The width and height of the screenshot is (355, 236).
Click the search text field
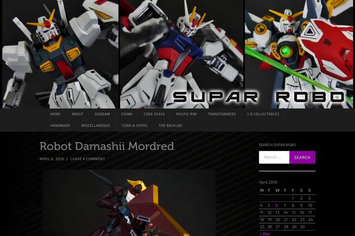tap(274, 157)
